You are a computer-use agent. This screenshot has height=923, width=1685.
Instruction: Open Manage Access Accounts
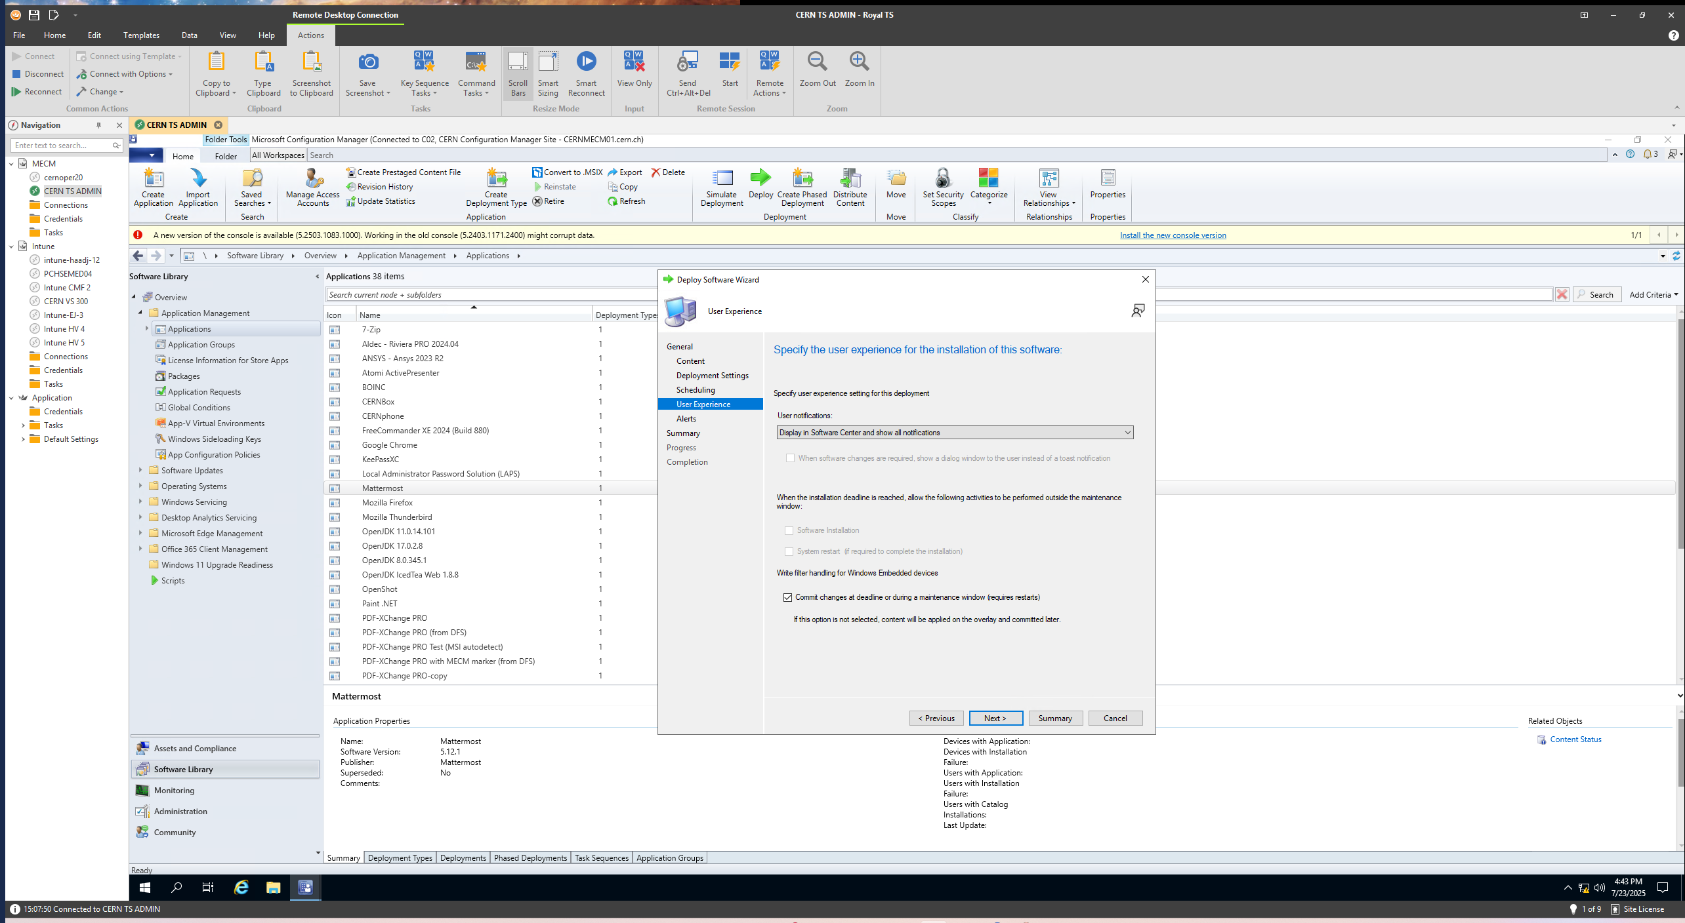(x=313, y=187)
